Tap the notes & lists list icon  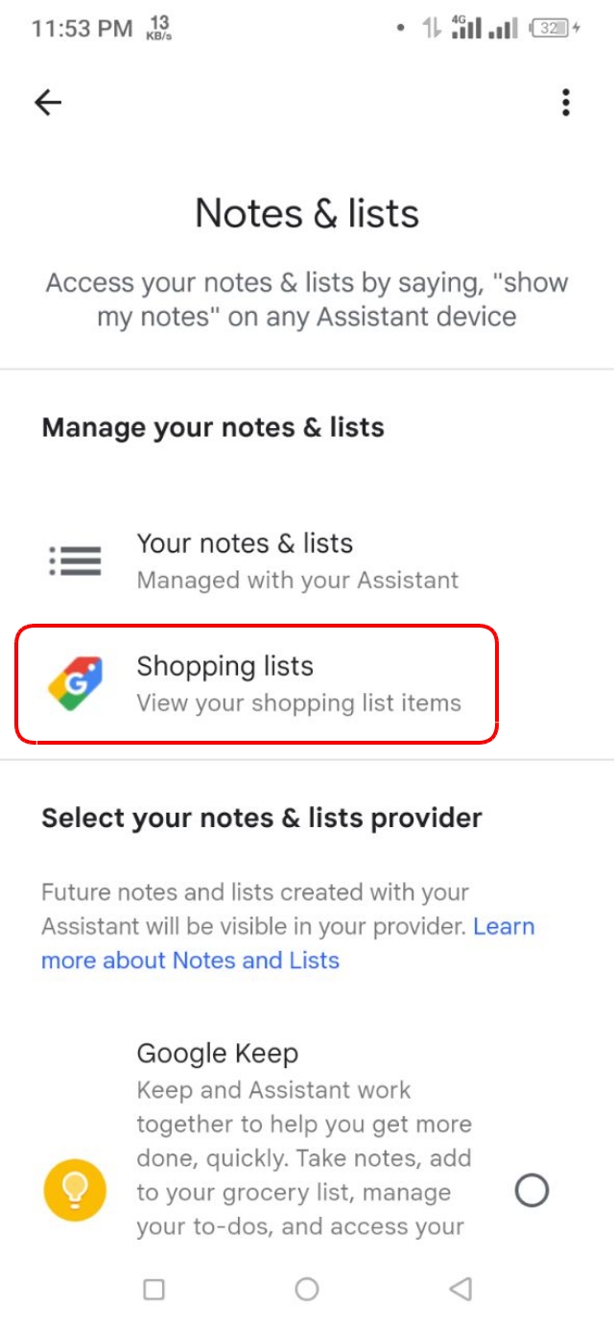[74, 560]
